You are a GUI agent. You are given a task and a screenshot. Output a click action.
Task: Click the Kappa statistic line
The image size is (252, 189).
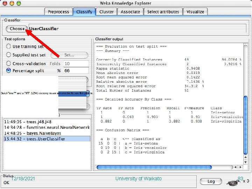(x=148, y=69)
